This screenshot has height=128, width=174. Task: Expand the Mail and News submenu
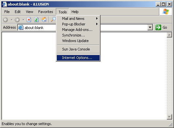coord(78,19)
